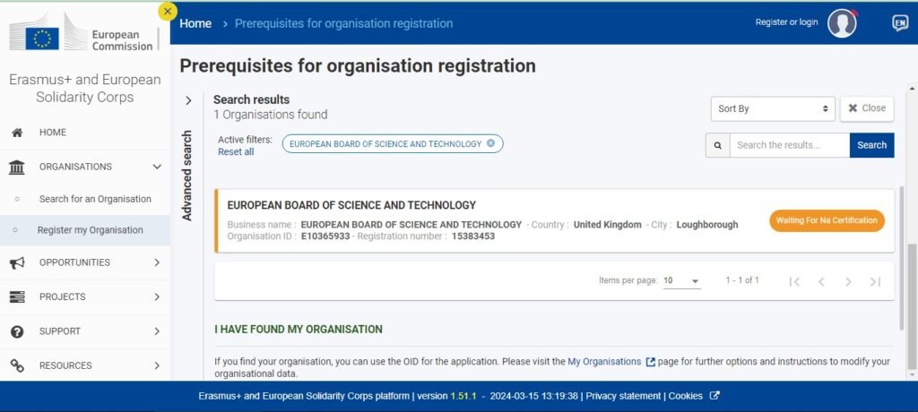Click the Resources link chain icon
Screen dimensions: 918x412
pos(17,365)
